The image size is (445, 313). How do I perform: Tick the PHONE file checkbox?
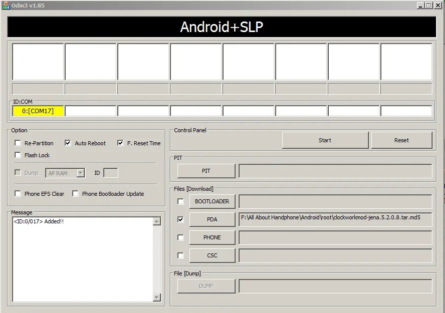point(180,237)
